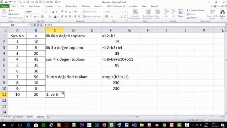Open the Dosya file tab
227x128 pixels.
click(x=5, y=6)
